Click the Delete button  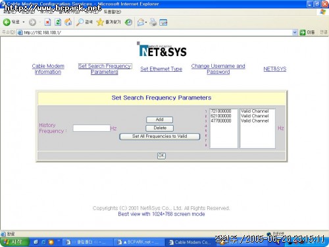tap(160, 128)
